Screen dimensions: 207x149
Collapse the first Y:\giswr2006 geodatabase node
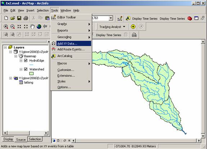click(10, 52)
